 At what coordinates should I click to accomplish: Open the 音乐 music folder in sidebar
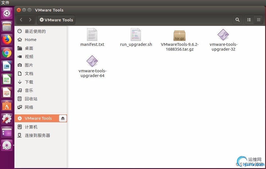tap(41, 91)
